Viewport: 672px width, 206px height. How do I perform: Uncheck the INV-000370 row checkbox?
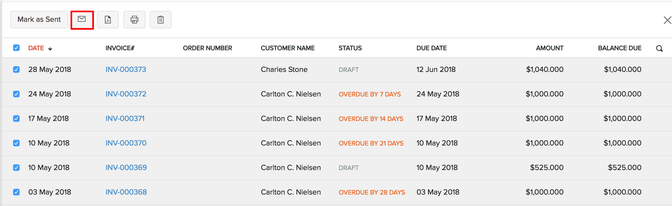[x=16, y=143]
